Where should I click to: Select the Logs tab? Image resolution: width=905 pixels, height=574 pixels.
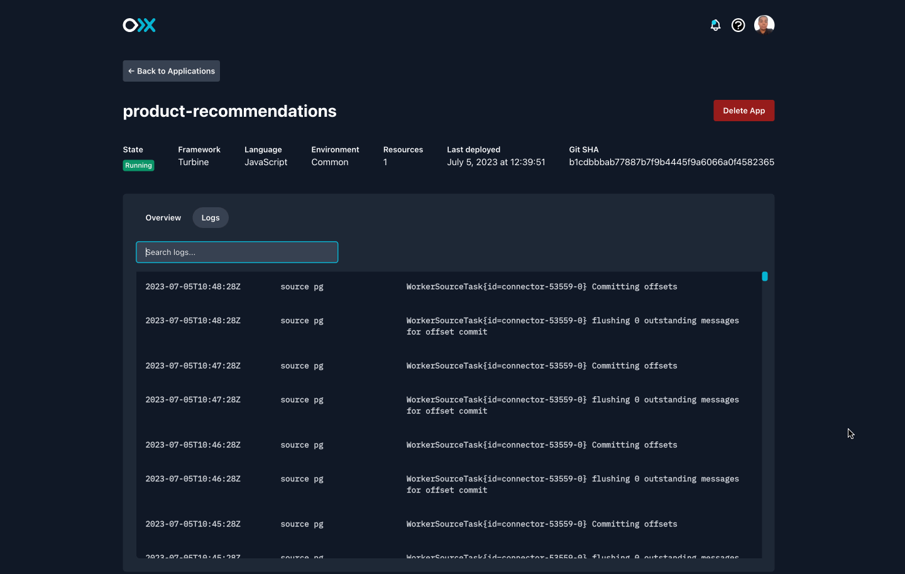coord(210,217)
